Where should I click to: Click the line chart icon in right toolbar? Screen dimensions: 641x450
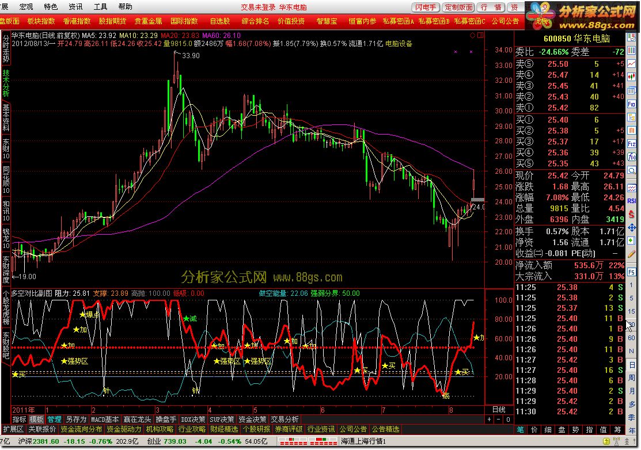[632, 64]
